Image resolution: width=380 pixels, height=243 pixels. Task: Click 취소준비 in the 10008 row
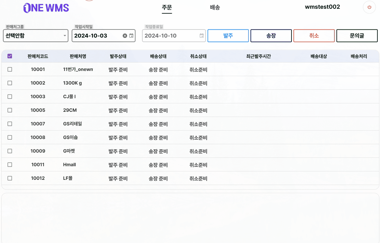pyautogui.click(x=198, y=138)
